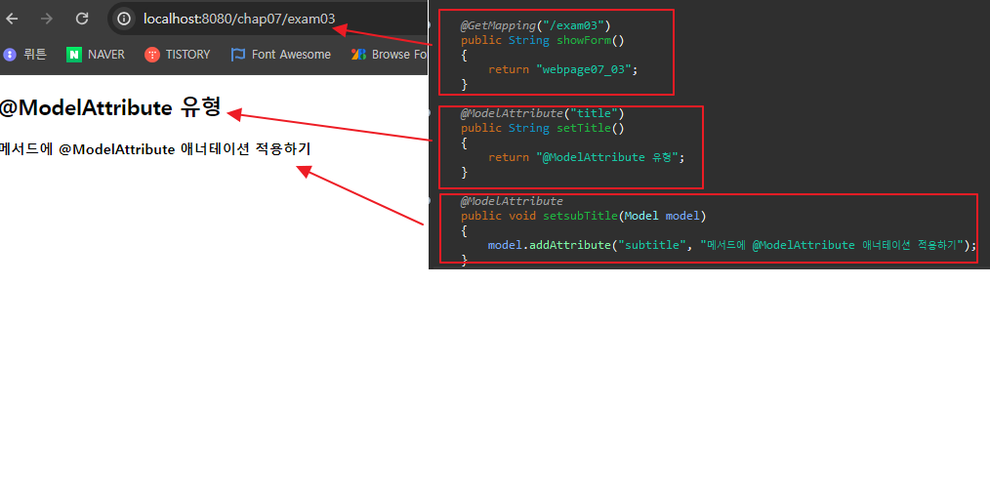Click the Browse Fo bookmark favicon
This screenshot has height=489, width=990.
coord(358,55)
